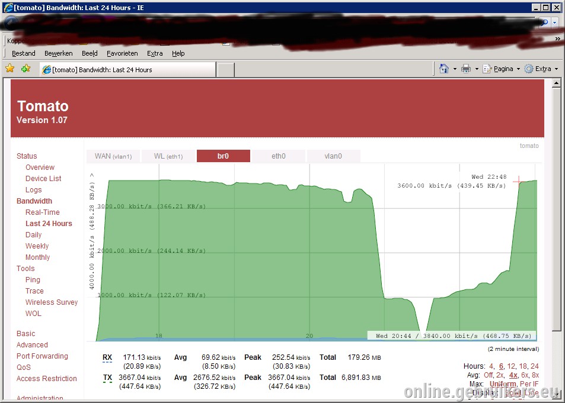Select the br0 interface tab
Viewport: 565px width, 403px height.
point(224,156)
